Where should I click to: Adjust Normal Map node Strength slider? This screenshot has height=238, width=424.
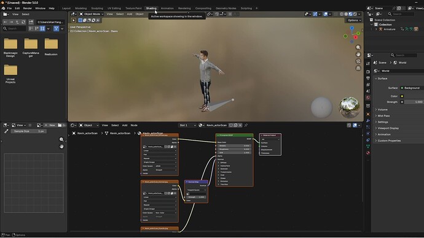196,197
